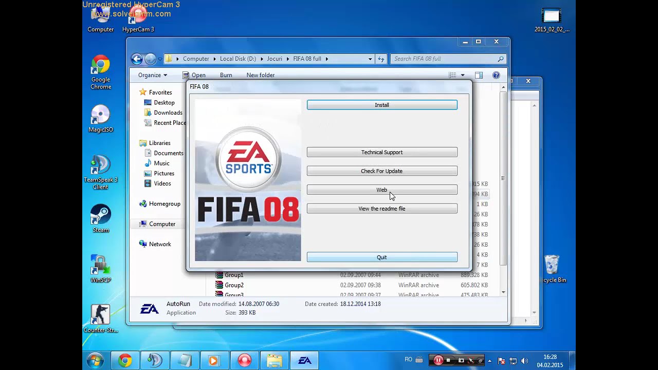Viewport: 658px width, 370px height.
Task: Open the HyperCam 3 desktop shortcut
Action: click(138, 20)
